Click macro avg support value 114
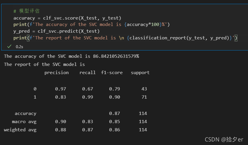This screenshot has width=248, height=145. (x=143, y=122)
